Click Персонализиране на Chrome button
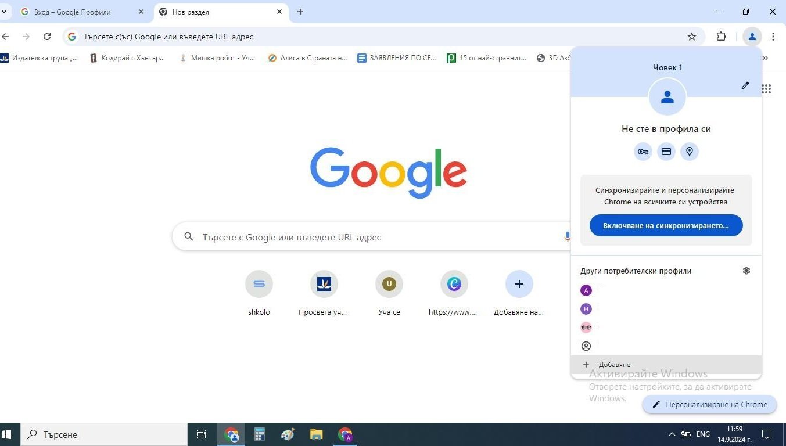The height and width of the screenshot is (446, 786). (709, 405)
